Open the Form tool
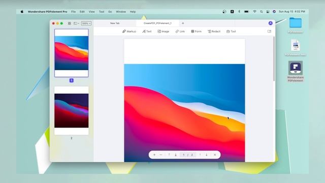 (x=196, y=32)
